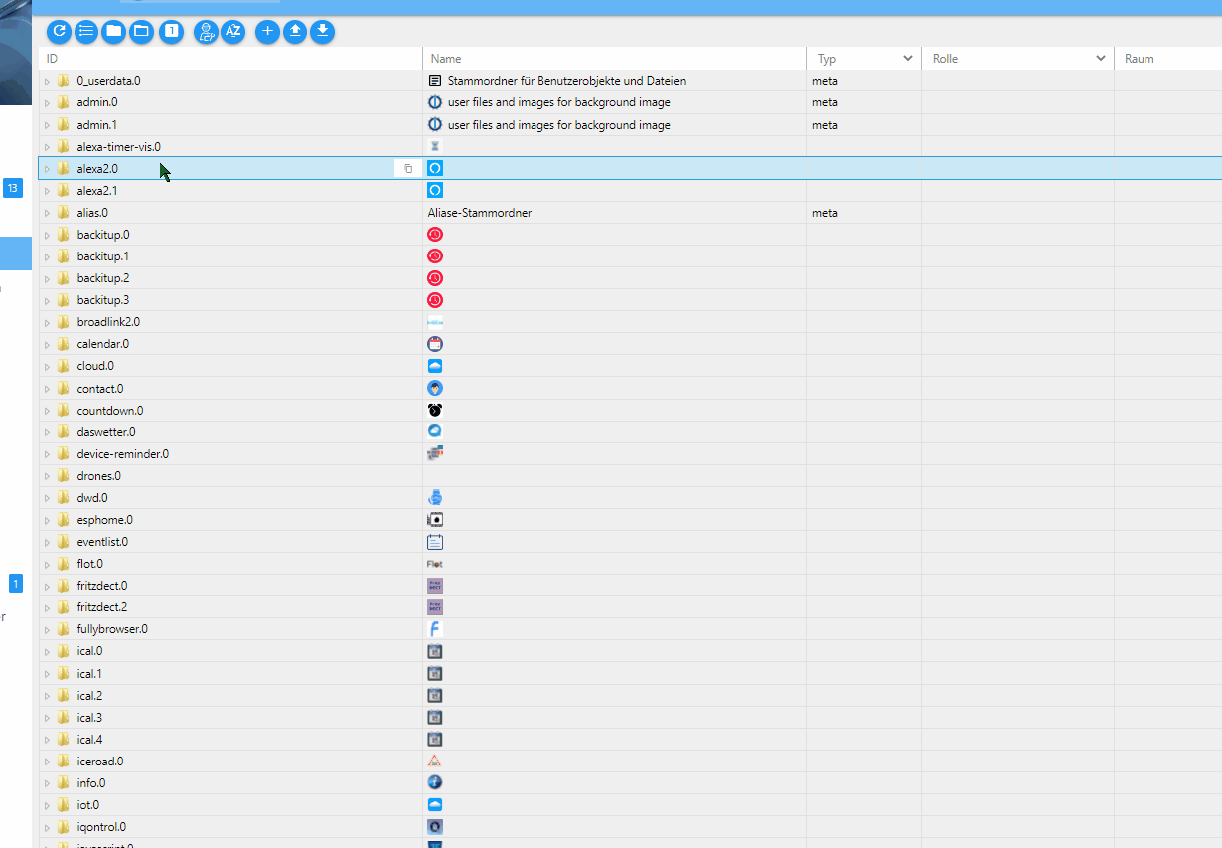The height and width of the screenshot is (848, 1222).
Task: Click the fullybrowser.0 F icon
Action: pyautogui.click(x=434, y=629)
